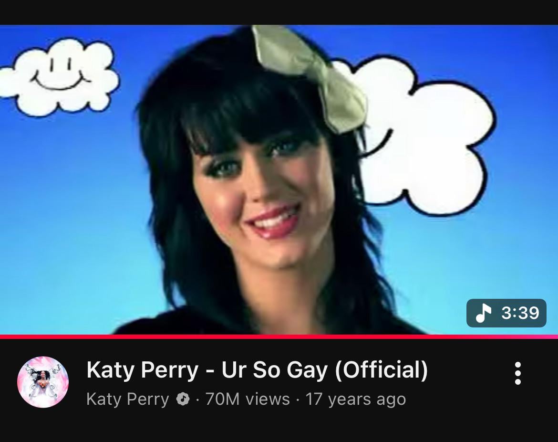Click the 17 years ago upload date
This screenshot has height=442, width=558.
355,399
